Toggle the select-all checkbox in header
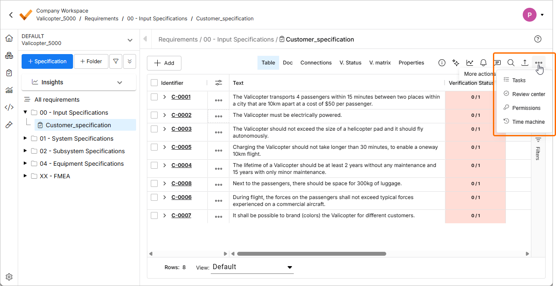556x286 pixels. point(154,83)
